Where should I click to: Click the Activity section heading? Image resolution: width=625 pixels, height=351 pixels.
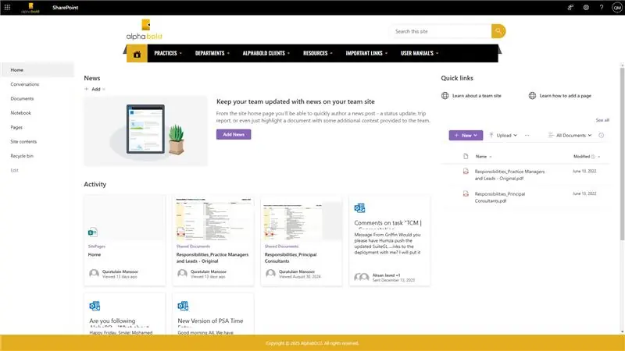pos(95,184)
